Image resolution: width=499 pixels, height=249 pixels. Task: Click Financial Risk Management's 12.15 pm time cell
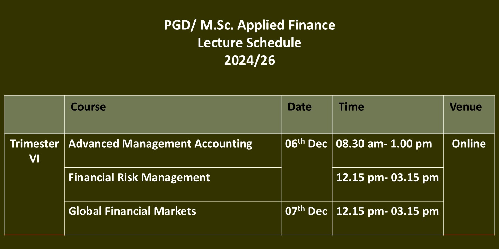pos(388,184)
